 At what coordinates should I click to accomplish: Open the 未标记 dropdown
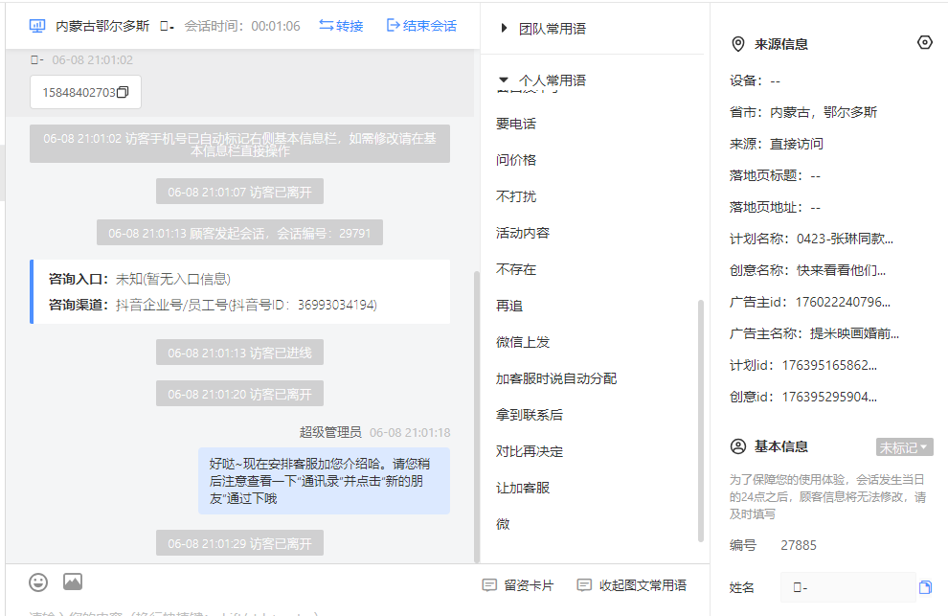[x=905, y=447]
